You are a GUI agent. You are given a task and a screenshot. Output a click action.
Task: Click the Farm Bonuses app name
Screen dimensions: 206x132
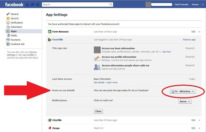[61, 32]
